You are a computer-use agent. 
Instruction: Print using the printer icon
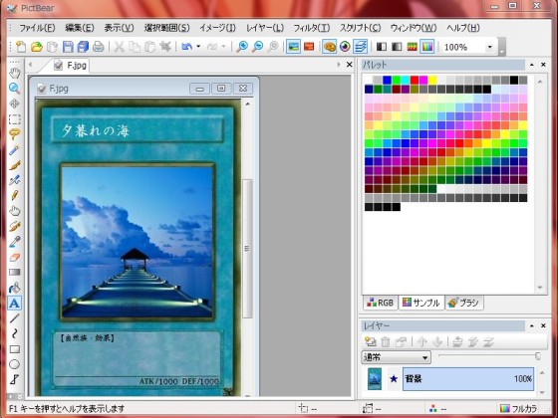pyautogui.click(x=99, y=47)
